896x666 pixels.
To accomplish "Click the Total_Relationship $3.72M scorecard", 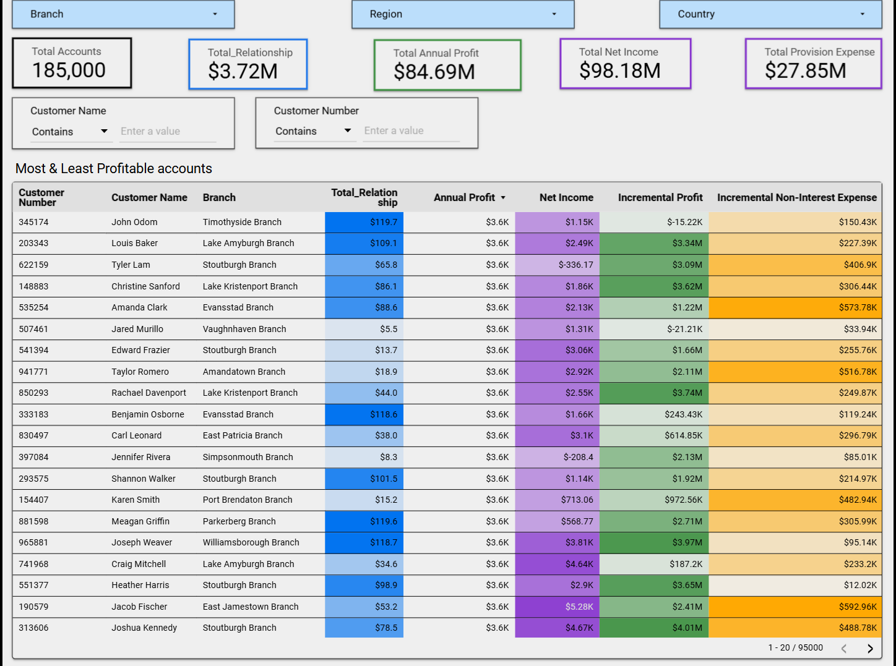I will click(248, 64).
